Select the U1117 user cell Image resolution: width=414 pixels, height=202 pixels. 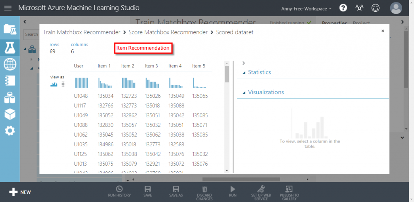tap(81, 106)
